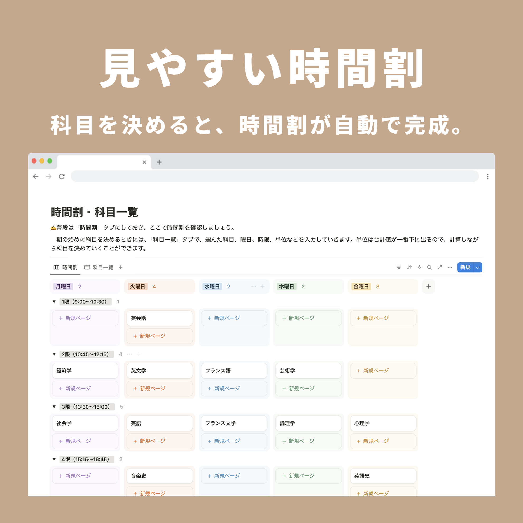
Task: Open the automations lightning bolt icon
Action: [419, 268]
